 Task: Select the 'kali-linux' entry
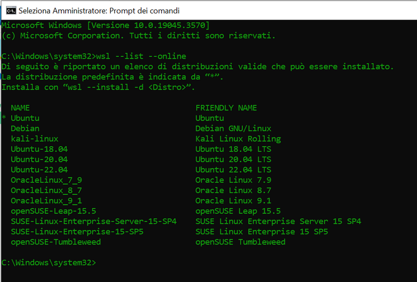click(x=34, y=139)
